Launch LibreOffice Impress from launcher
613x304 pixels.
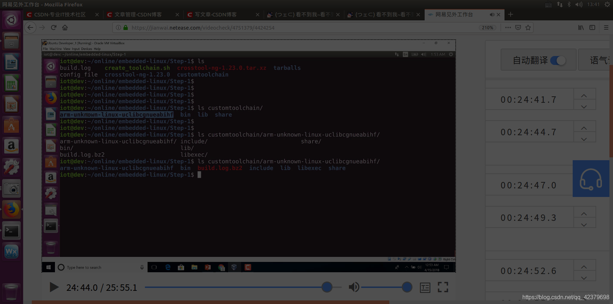pyautogui.click(x=11, y=105)
